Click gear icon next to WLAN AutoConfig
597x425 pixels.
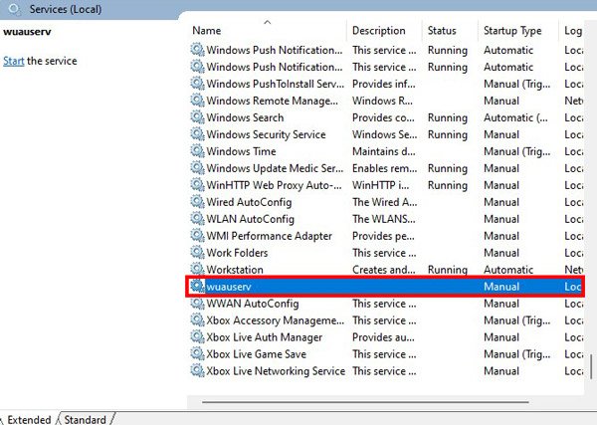coord(197,219)
